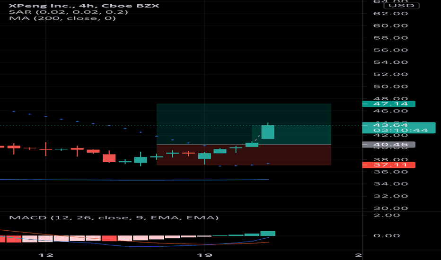Click the dark red MACD histogram bar
Screen dimensions: 441x260
pos(109,238)
